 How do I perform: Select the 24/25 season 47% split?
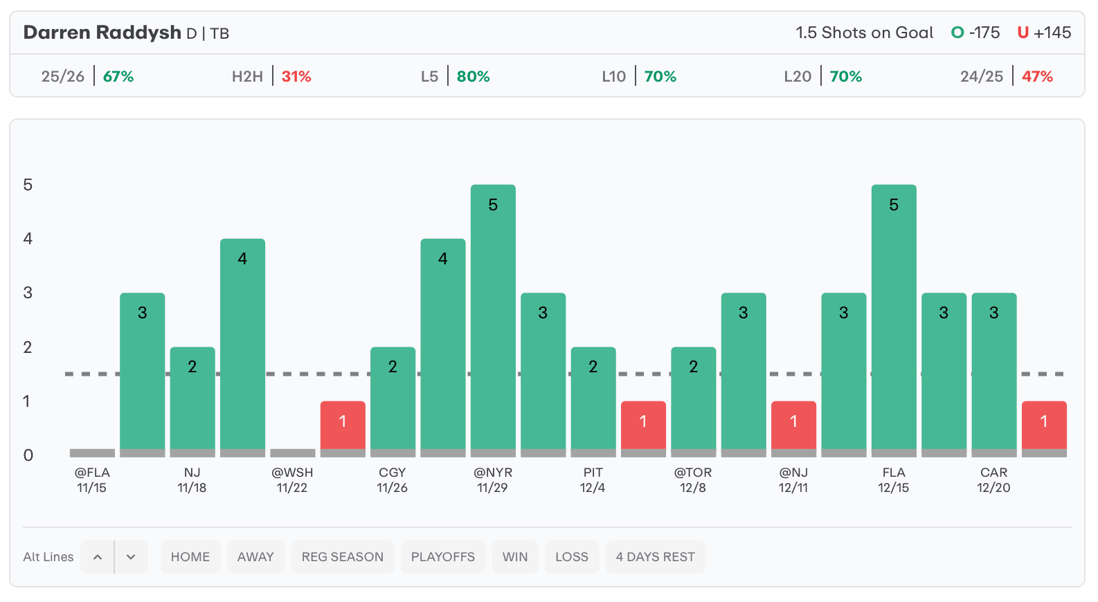1007,76
